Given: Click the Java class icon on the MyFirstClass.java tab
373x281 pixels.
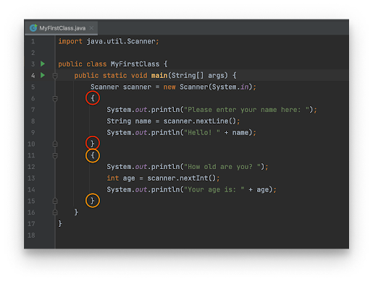Looking at the screenshot, I should click(33, 27).
